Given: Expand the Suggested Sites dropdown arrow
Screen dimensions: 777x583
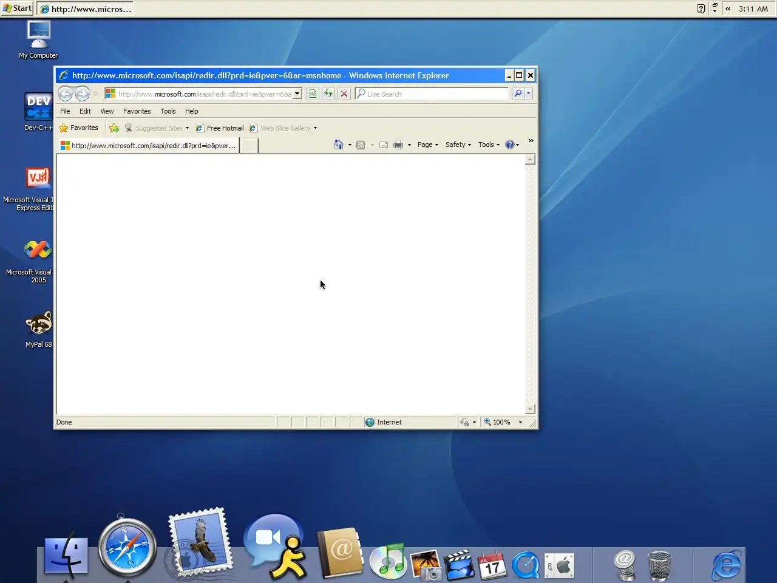Looking at the screenshot, I should point(187,128).
